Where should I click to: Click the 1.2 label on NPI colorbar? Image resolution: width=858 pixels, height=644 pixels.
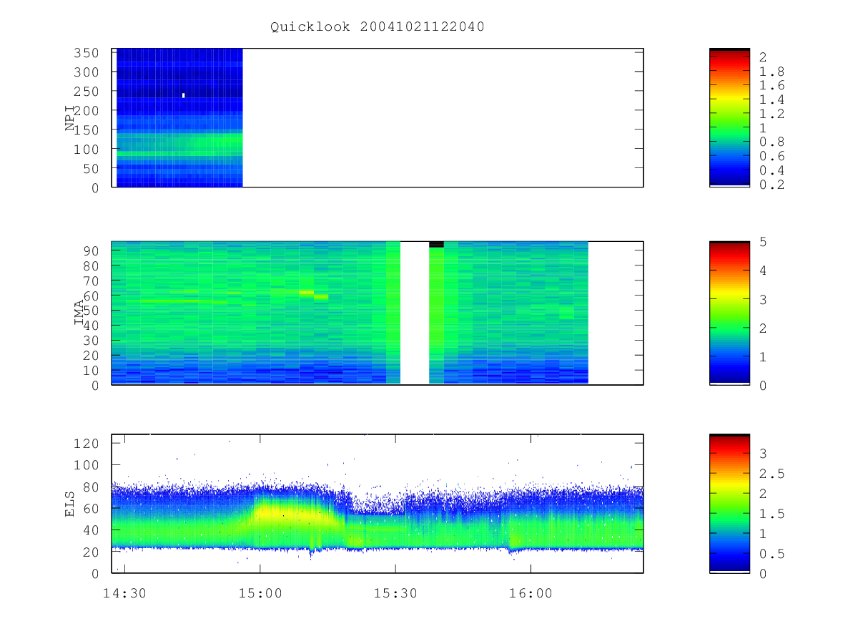pyautogui.click(x=771, y=114)
